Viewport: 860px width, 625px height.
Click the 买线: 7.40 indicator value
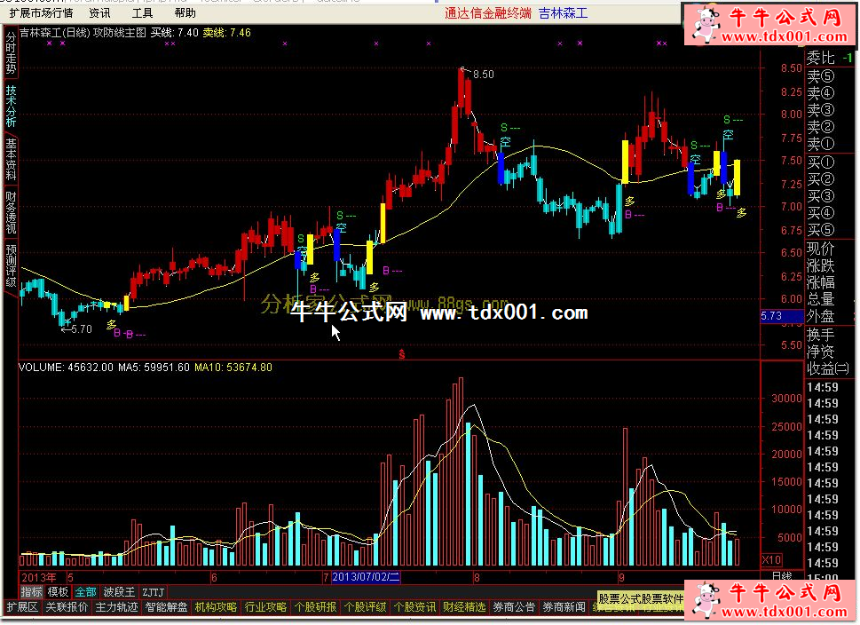tap(175, 33)
